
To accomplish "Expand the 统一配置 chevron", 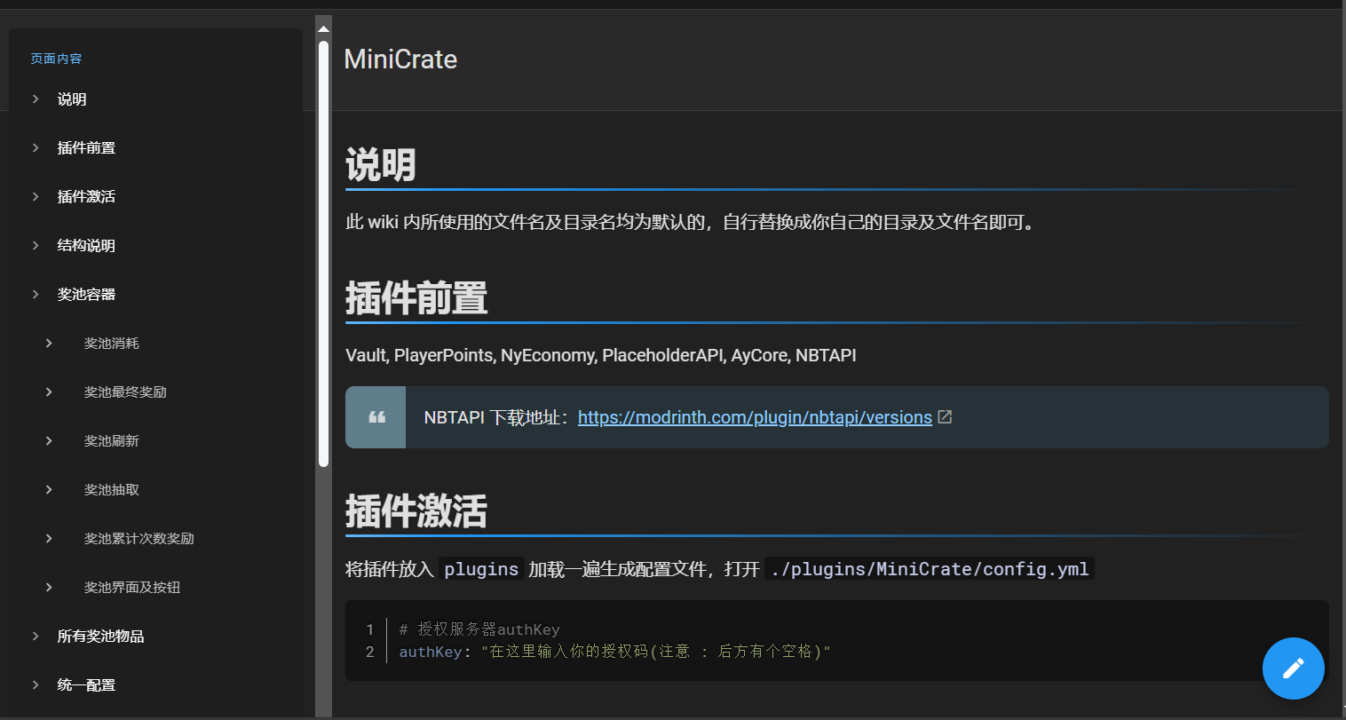I will (36, 685).
